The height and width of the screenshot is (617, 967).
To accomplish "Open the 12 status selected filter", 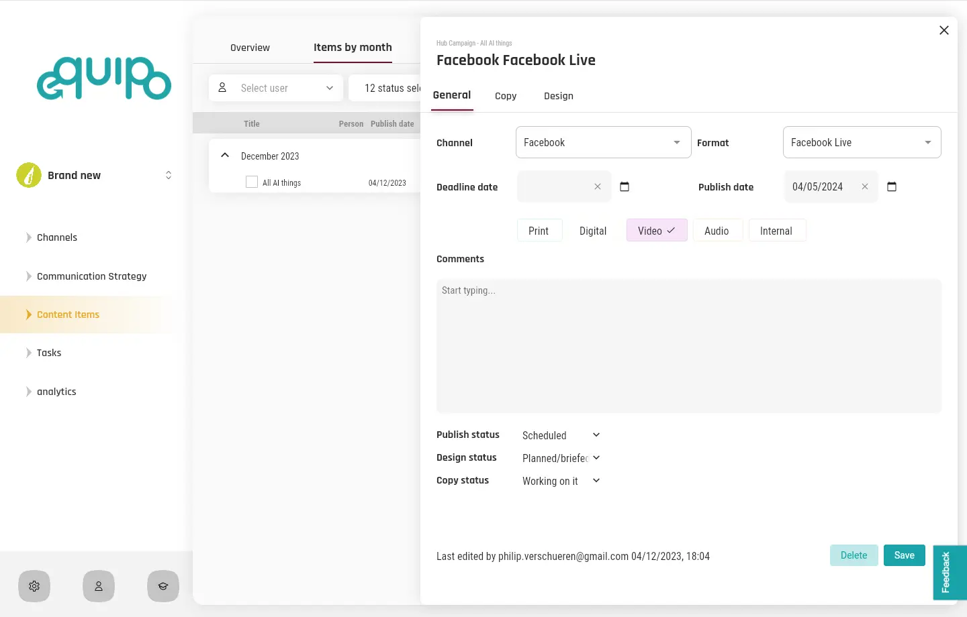I will pos(385,88).
